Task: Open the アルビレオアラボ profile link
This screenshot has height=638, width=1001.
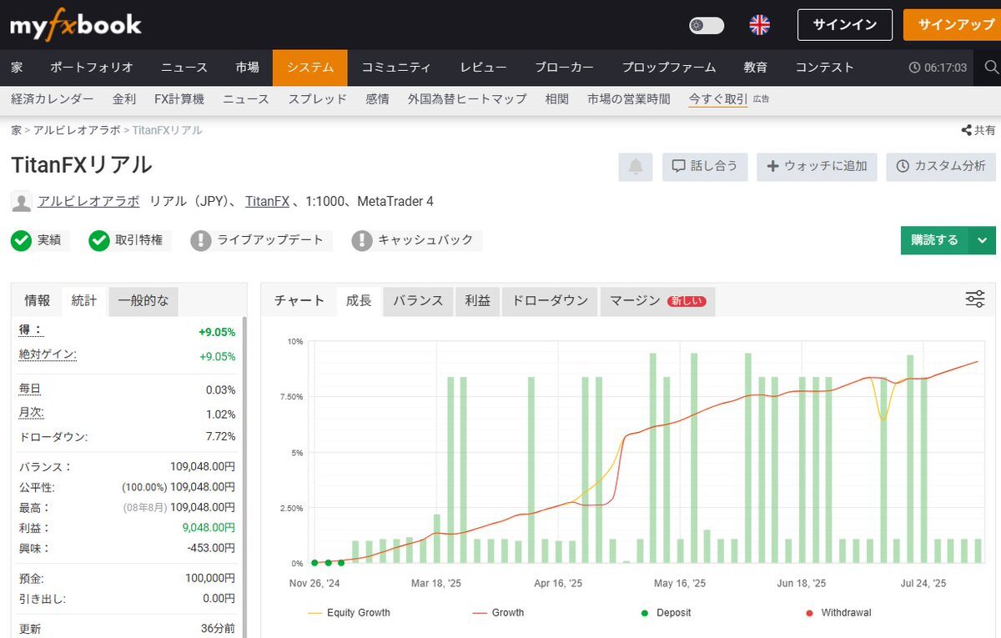Action: (88, 202)
